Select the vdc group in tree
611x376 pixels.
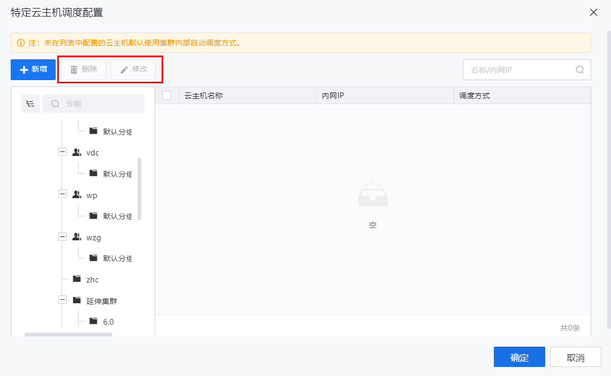[x=93, y=153]
